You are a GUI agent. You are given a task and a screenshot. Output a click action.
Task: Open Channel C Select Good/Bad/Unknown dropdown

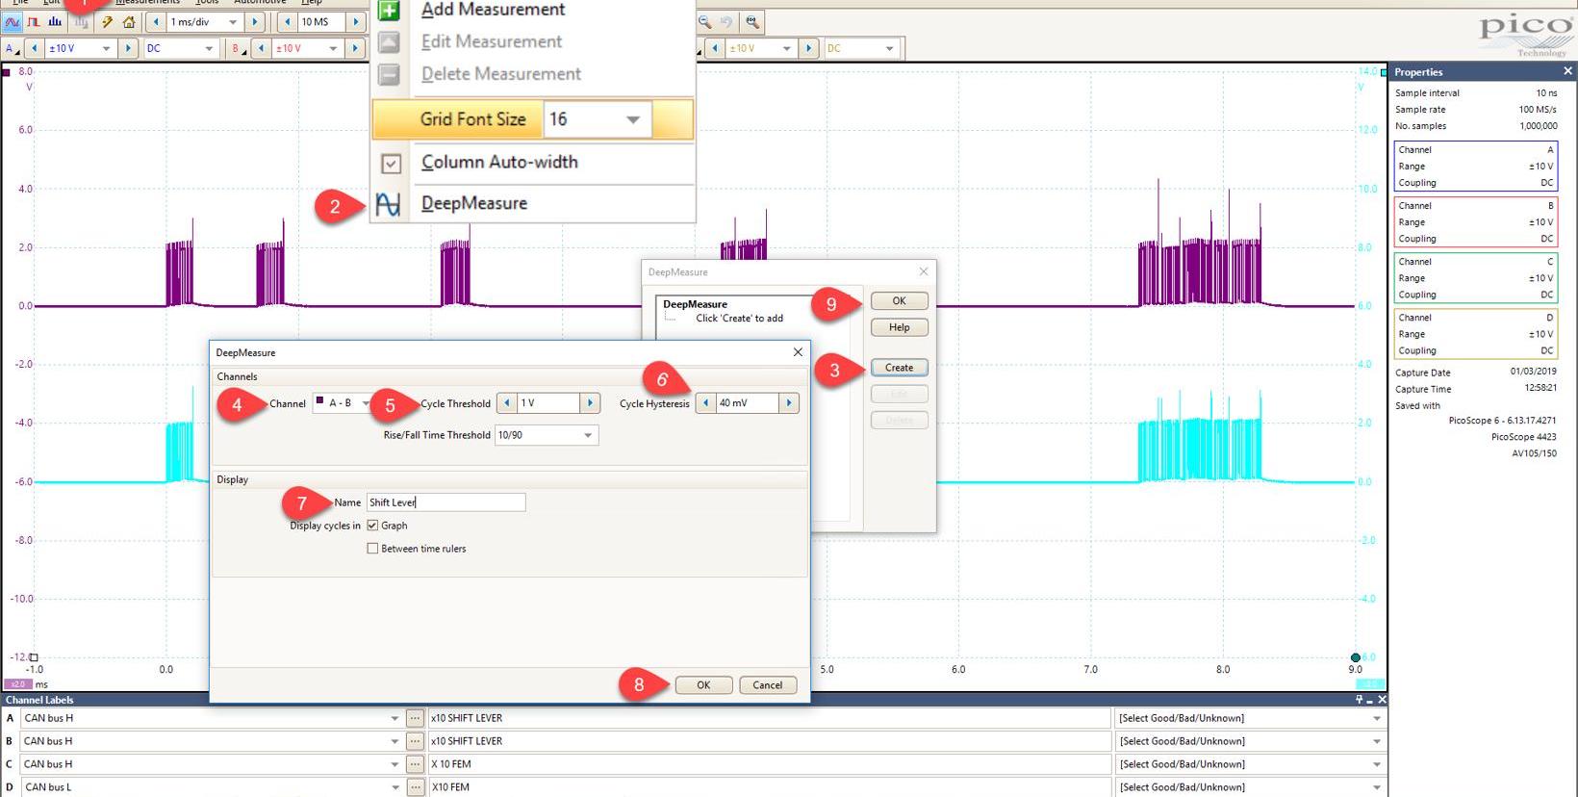point(1377,764)
